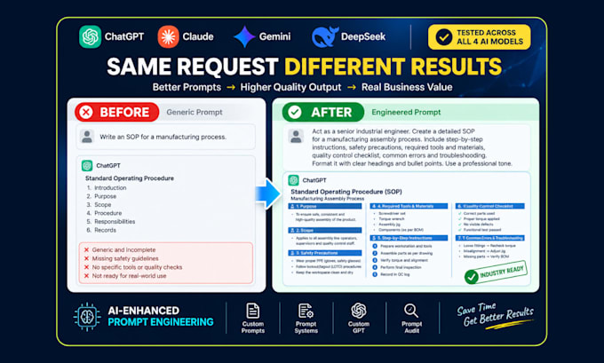604x363 pixels.
Task: Click the Custom Prompts document icon
Action: pyautogui.click(x=252, y=311)
